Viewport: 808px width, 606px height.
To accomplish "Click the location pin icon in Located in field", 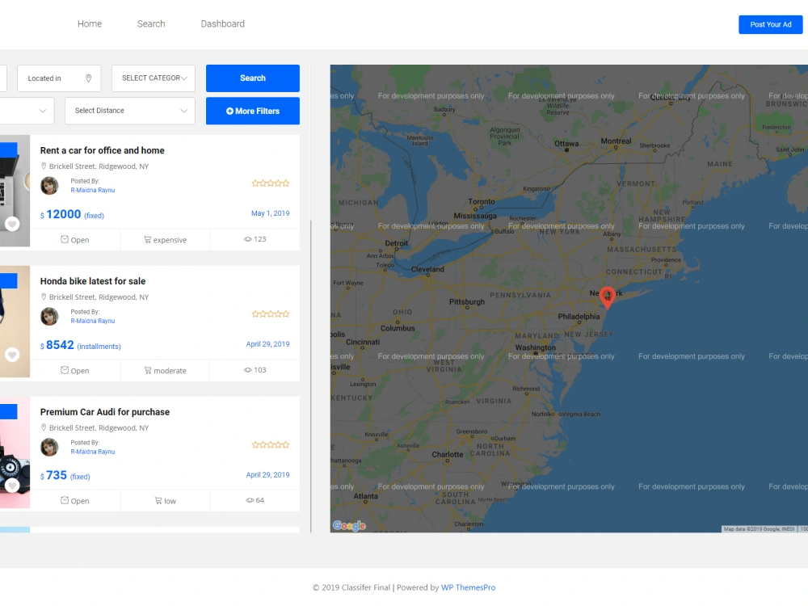I will 88,78.
